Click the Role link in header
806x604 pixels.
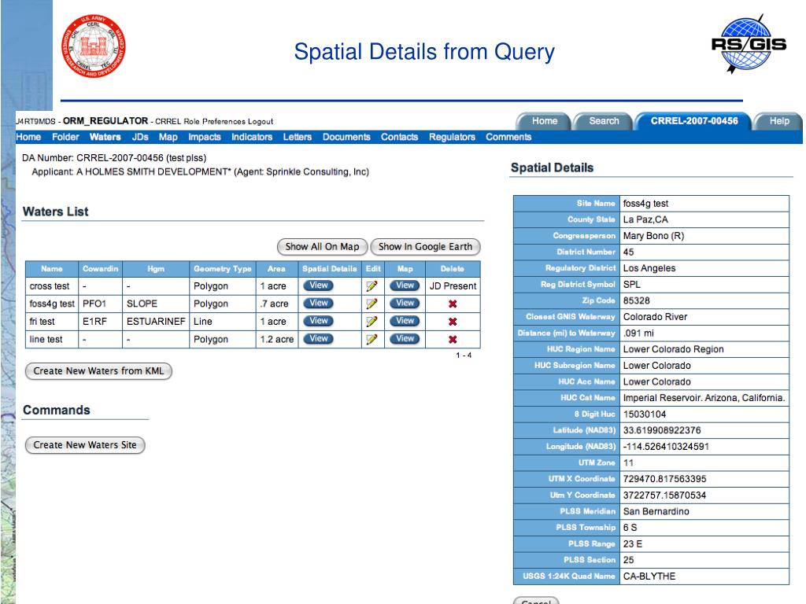[191, 122]
